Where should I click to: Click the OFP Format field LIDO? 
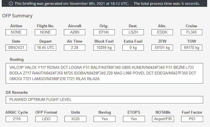46,119
